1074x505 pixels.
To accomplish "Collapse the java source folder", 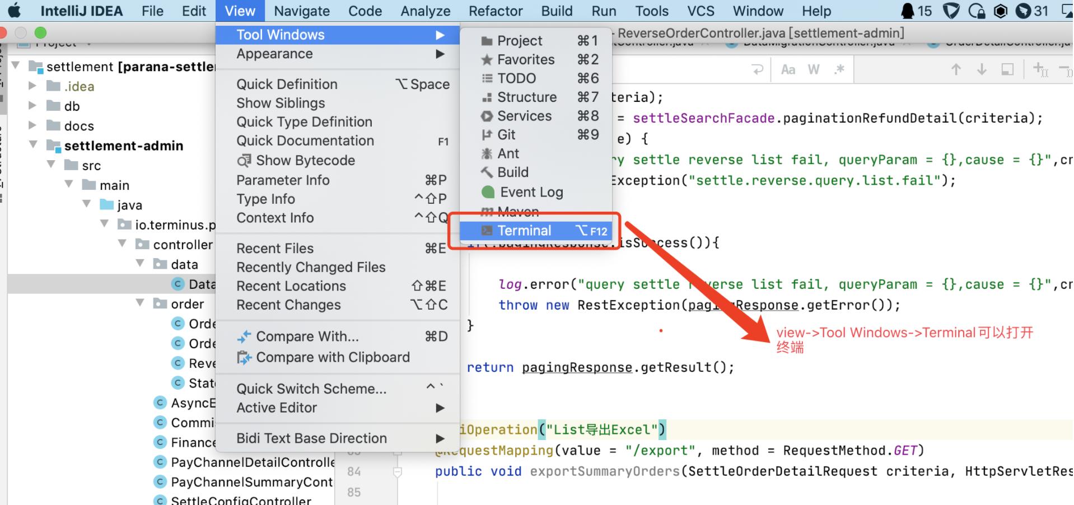I will 87,204.
